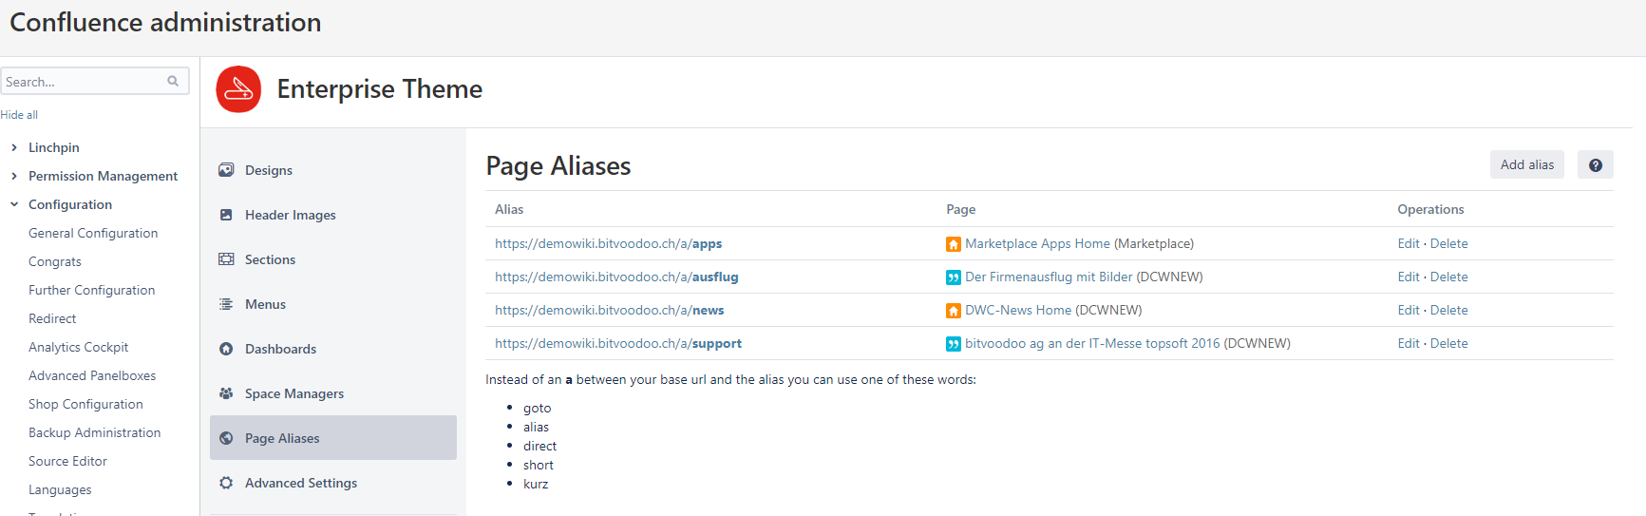Click the Advanced Settings gear icon
This screenshot has height=516, width=1646.
click(x=226, y=483)
